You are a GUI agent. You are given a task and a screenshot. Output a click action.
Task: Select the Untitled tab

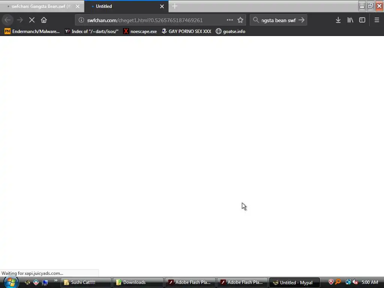126,6
